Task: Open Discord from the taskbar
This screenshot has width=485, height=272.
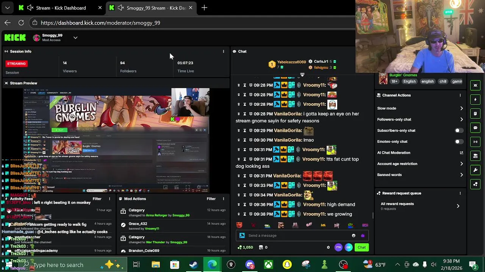Action: [x=250, y=264]
